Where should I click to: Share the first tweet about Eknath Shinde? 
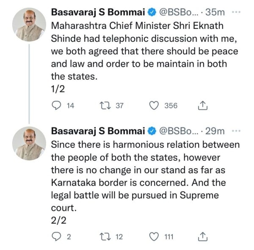tap(203, 106)
